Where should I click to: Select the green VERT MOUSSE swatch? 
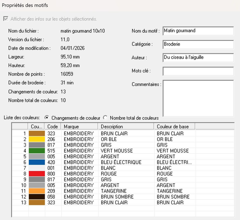pyautogui.click(x=36, y=151)
